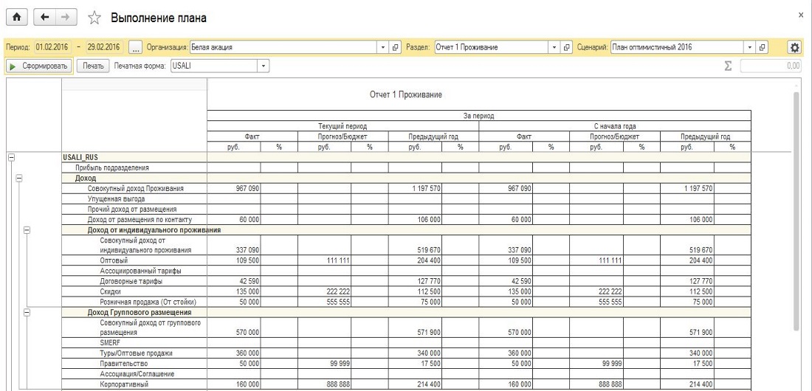Click the Home icon button
Viewport: 812px width, 391px height.
tap(15, 18)
